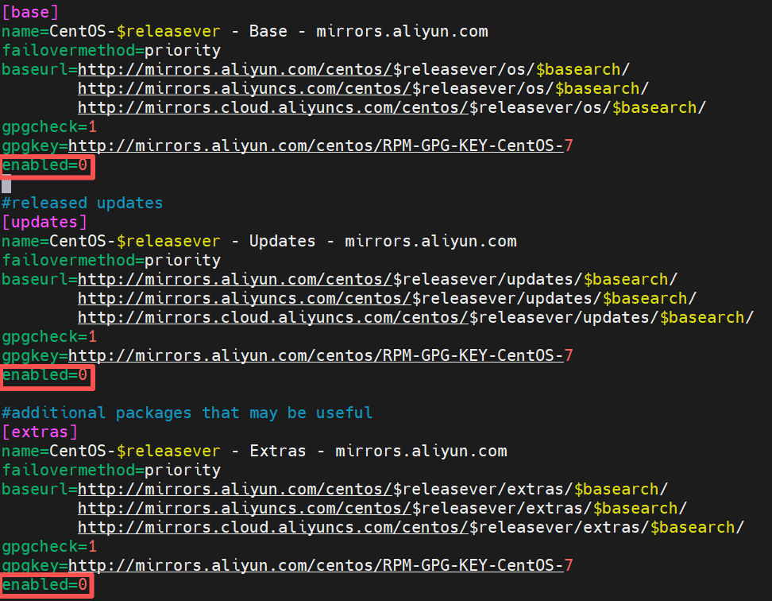The width and height of the screenshot is (772, 601).
Task: Open the mirrors.aliyuncs.com extras baseurl link
Action: pos(382,509)
